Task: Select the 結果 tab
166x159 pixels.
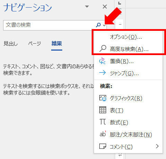Action: [57, 44]
